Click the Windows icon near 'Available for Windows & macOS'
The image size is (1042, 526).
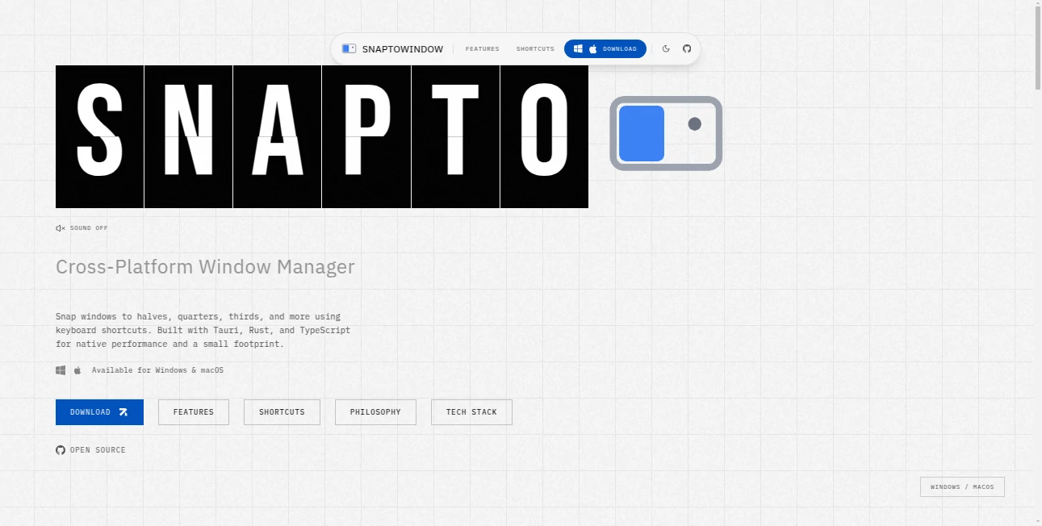(60, 369)
